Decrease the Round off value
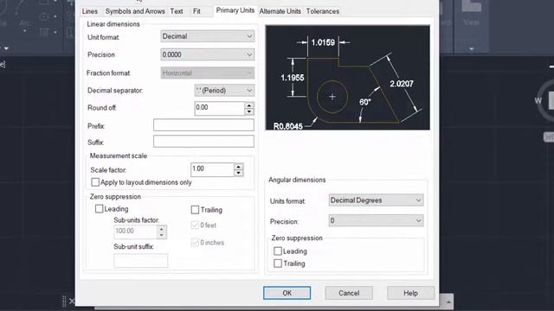The height and width of the screenshot is (311, 554). tap(249, 111)
